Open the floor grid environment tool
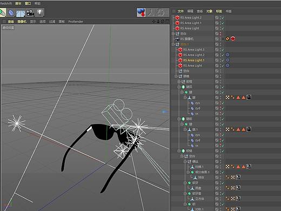This screenshot has height=211, width=281. (21, 13)
